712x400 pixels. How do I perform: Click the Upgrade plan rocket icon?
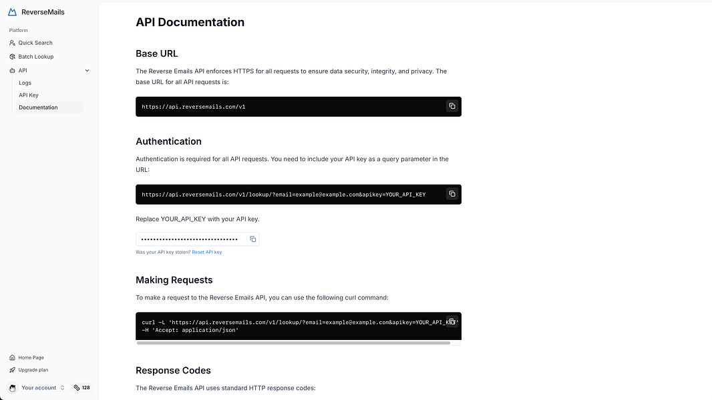coord(12,369)
